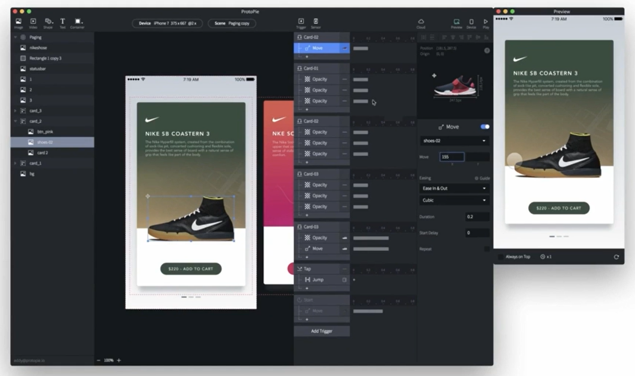Viewport: 635px width, 376px height.
Task: Click timeline bar of highlighted Move response
Action: pos(361,49)
